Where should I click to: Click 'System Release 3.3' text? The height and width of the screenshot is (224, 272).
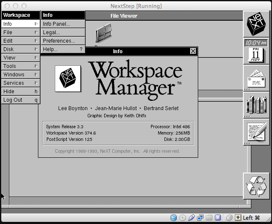[x=65, y=127]
